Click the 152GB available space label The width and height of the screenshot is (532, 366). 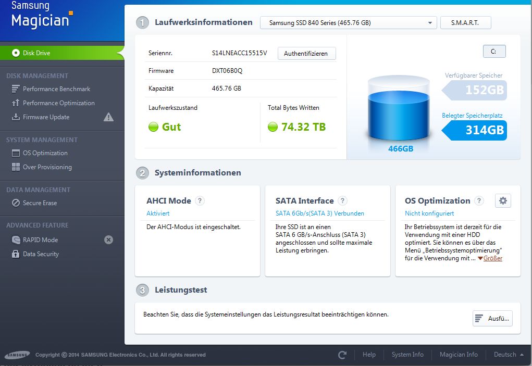(474, 90)
